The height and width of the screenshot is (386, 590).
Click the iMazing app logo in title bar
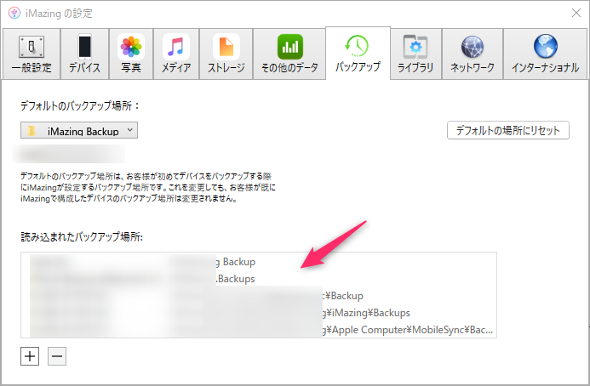[14, 13]
